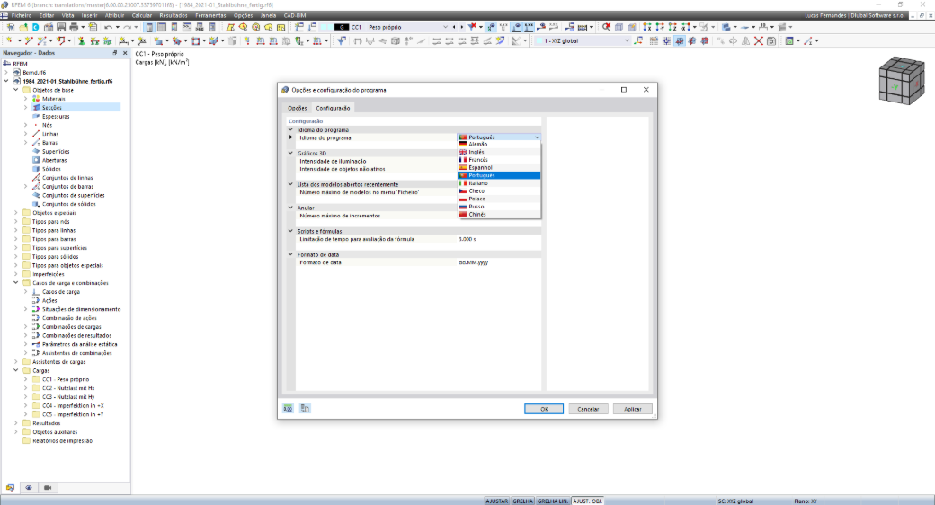This screenshot has height=505, width=935.
Task: Toggle the AJUSTAR snap in status bar
Action: point(496,501)
